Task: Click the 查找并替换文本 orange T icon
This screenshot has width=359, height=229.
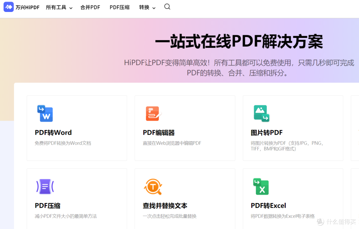Action: (153, 187)
